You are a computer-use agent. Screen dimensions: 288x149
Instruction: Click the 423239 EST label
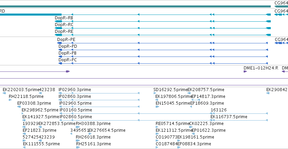point(47,137)
